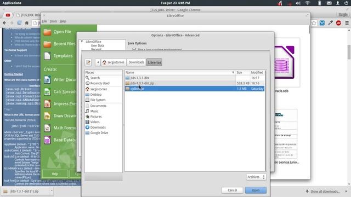Image resolution: width=351 pixels, height=197 pixels.
Task: Open the Applications menu in top panel
Action: (12, 3)
